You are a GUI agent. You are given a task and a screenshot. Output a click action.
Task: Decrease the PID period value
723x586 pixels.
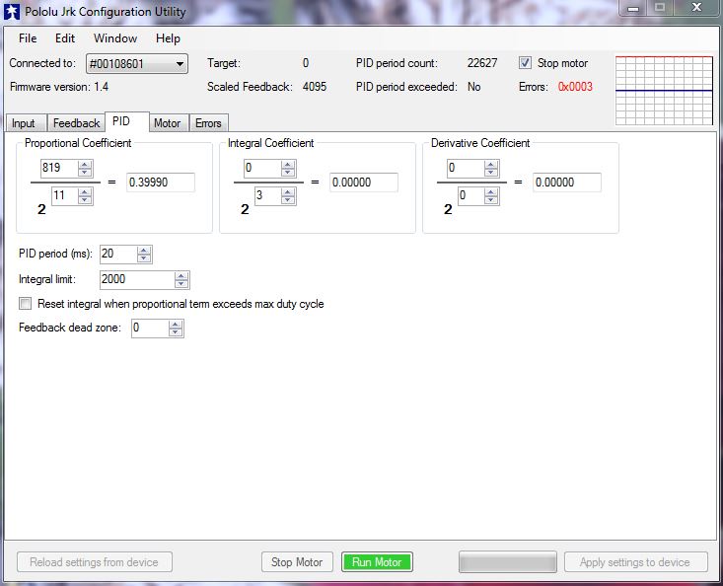(144, 258)
